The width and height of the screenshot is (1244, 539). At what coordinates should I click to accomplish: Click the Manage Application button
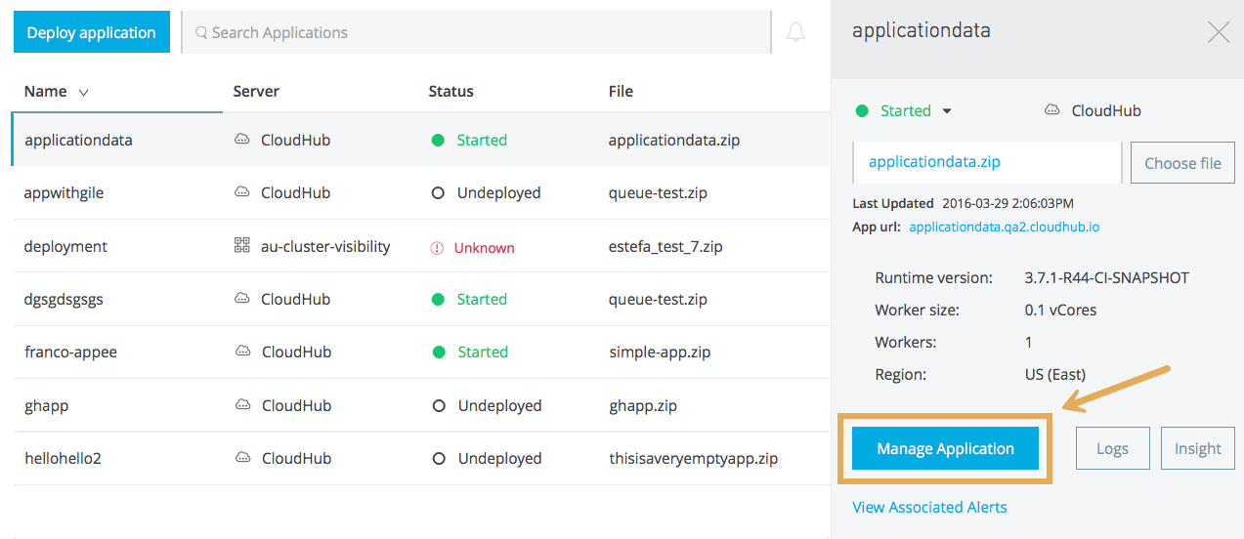945,448
